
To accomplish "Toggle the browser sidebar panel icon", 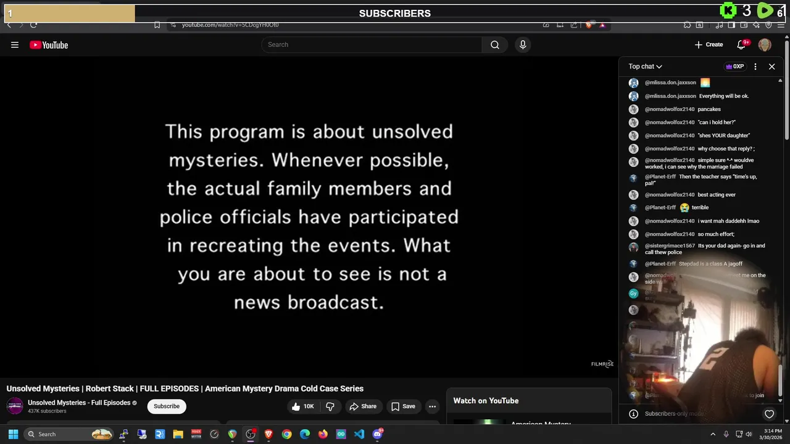I will coord(731,25).
